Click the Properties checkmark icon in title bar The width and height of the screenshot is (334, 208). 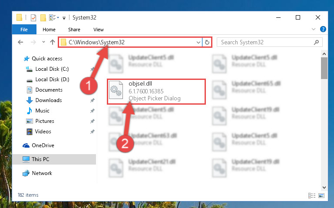[x=33, y=18]
